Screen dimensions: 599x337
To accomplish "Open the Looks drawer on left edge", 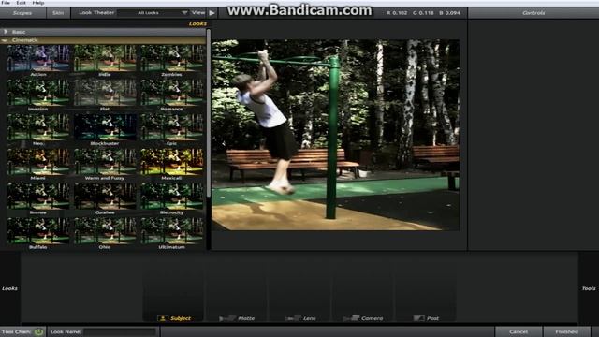I will tap(10, 288).
